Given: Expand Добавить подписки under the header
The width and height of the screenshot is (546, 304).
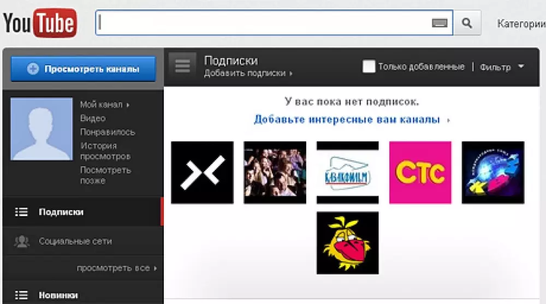Looking at the screenshot, I should coord(248,73).
